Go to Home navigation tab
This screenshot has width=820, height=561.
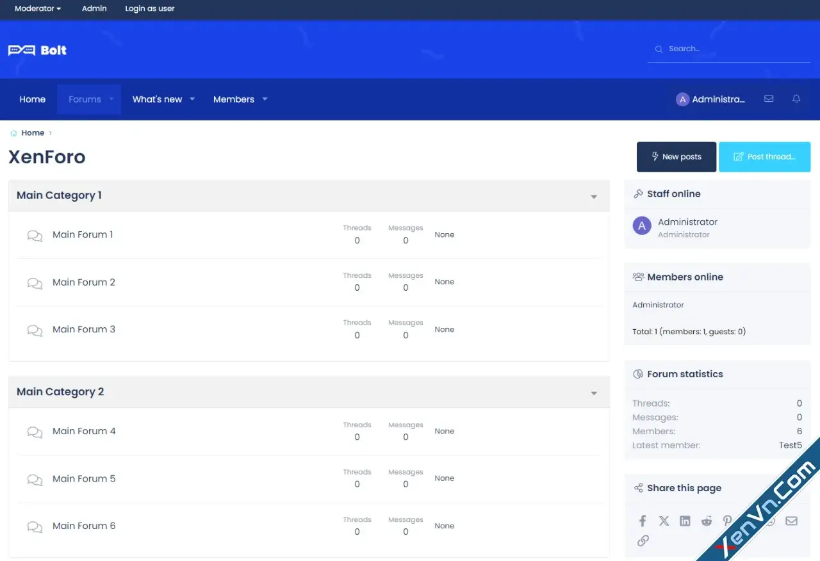click(x=32, y=99)
